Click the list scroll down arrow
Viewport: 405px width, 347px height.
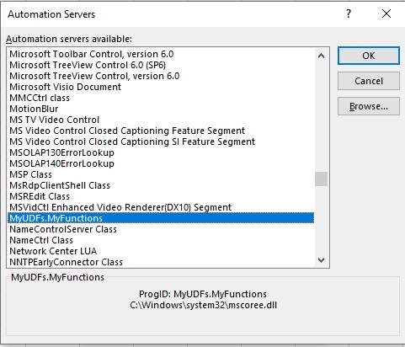click(321, 260)
